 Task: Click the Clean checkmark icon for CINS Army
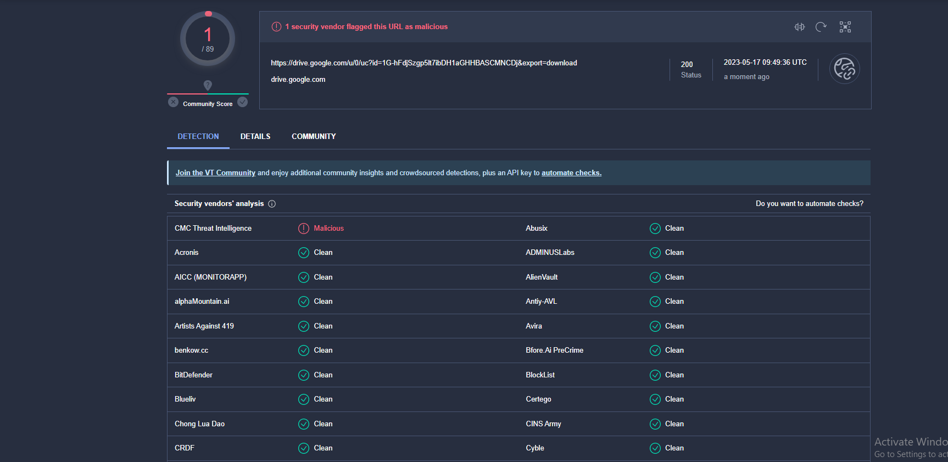click(x=655, y=424)
